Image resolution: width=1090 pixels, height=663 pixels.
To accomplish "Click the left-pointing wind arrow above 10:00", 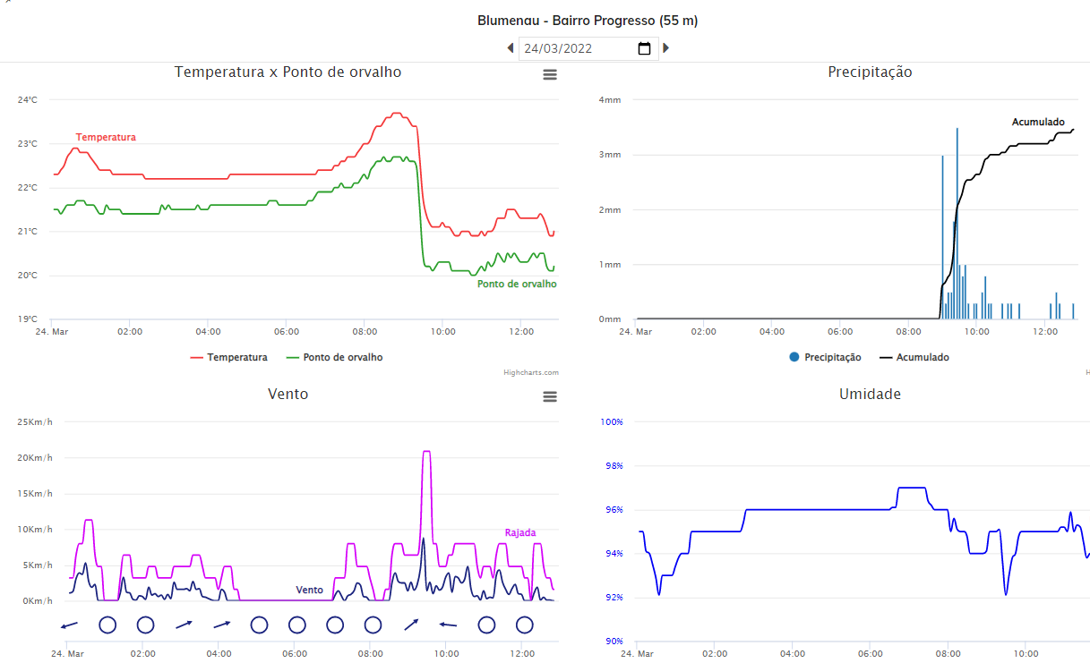I will [449, 625].
